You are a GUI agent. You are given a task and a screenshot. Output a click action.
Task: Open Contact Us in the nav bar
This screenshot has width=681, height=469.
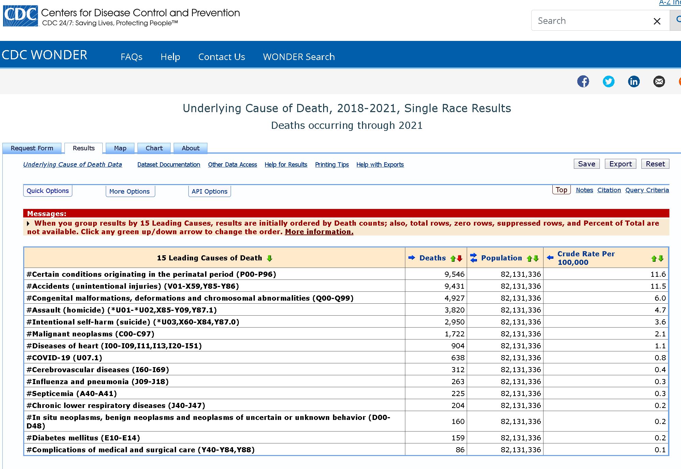coord(222,57)
